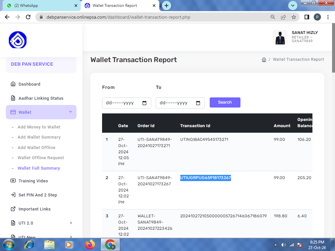Click the Aadhar Linking Status document icon

13,98
